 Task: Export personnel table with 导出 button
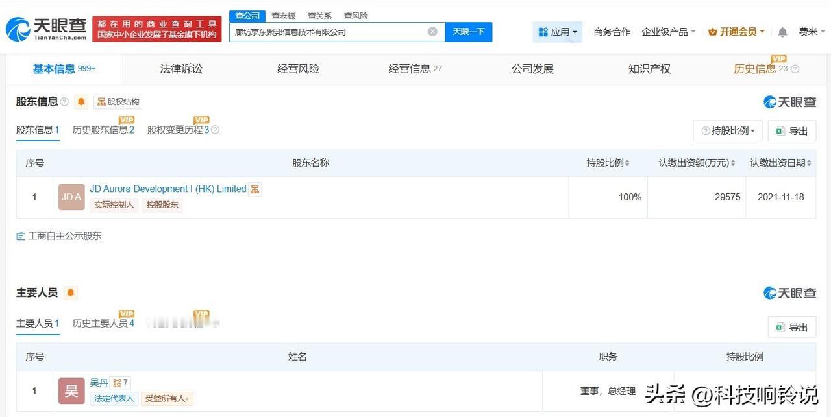click(792, 328)
